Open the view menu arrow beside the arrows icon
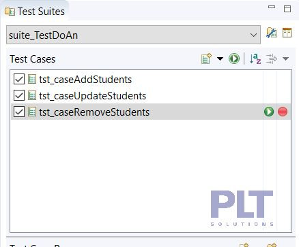This screenshot has height=247, width=299. pyautogui.click(x=285, y=59)
